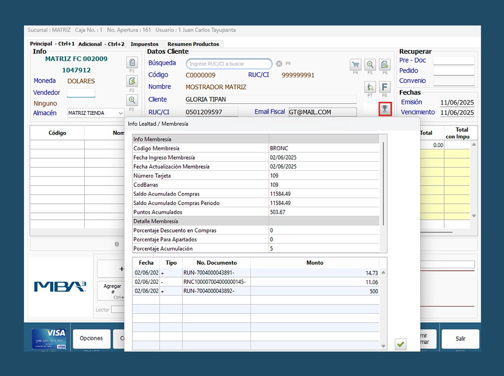Image resolution: width=504 pixels, height=376 pixels.
Task: Open the F4 shopping cart icon
Action: pos(356,65)
